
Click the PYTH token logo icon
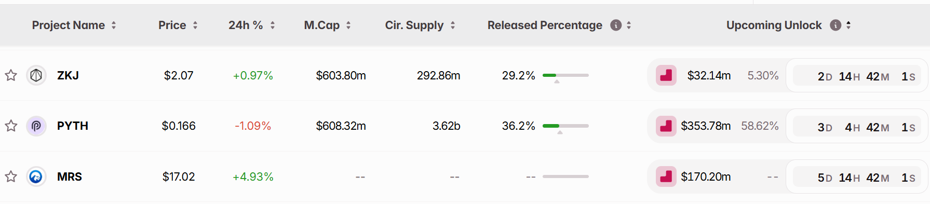click(36, 126)
